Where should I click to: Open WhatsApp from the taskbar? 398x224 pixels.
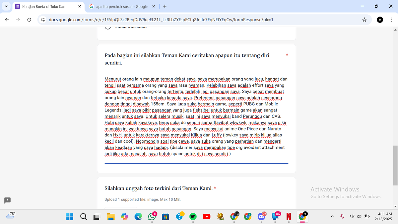[x=152, y=216]
